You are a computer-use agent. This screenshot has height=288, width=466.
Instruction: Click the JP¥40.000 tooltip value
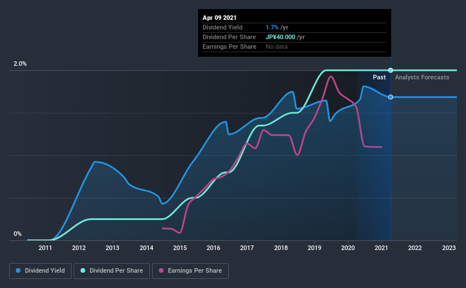click(280, 37)
